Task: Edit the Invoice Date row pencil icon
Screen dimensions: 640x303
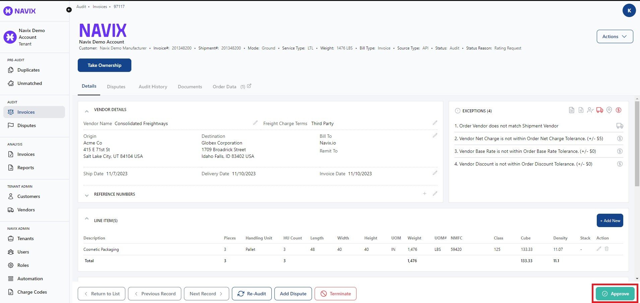Action: pyautogui.click(x=435, y=173)
